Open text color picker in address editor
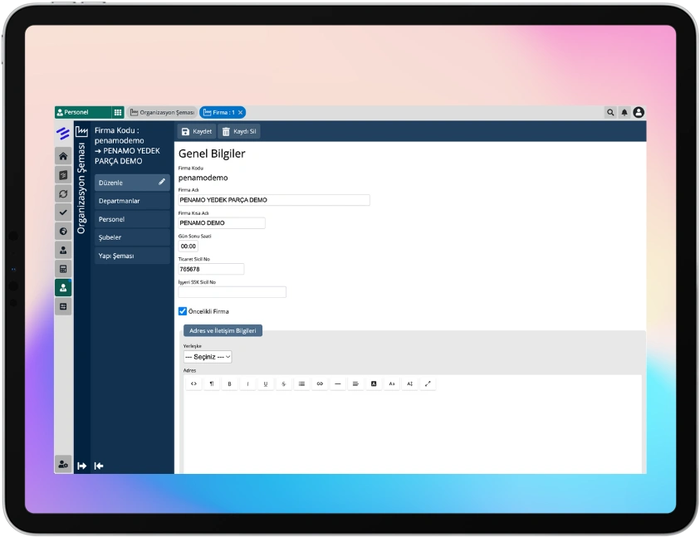This screenshot has width=700, height=537. click(374, 383)
